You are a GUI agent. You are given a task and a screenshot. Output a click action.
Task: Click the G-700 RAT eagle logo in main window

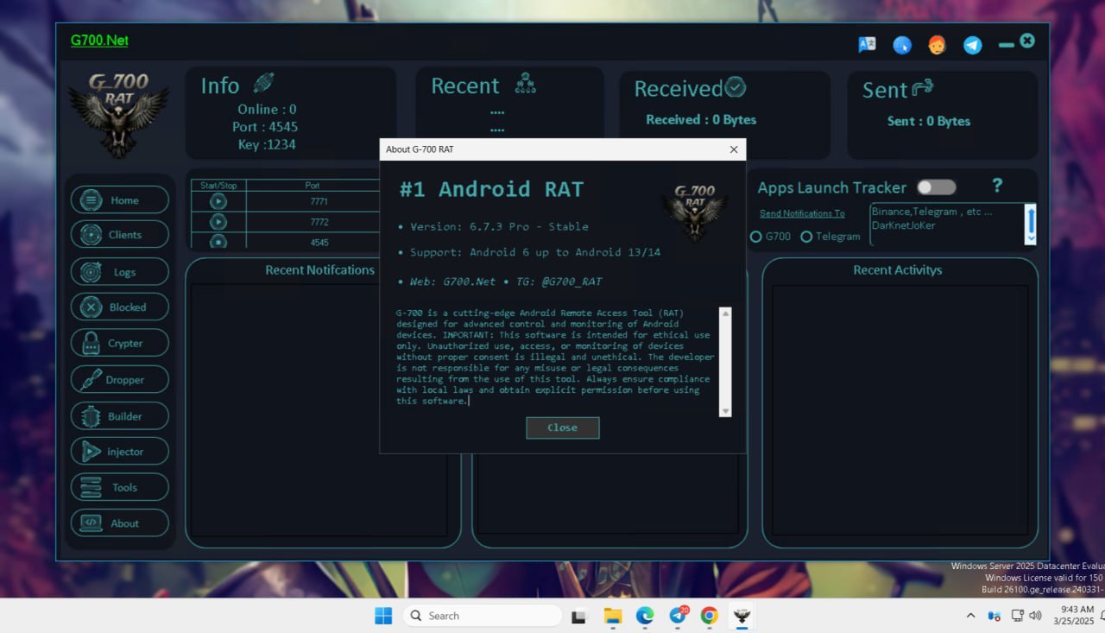point(119,115)
